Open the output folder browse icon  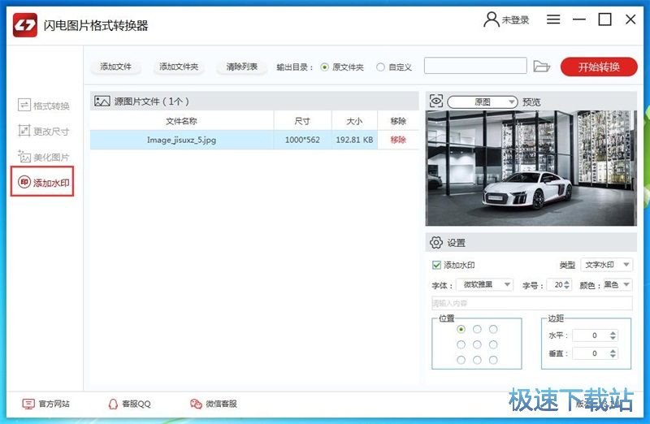pos(541,66)
